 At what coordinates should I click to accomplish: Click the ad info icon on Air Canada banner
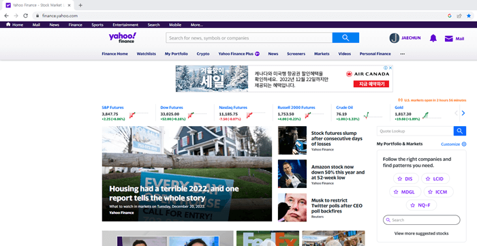(x=386, y=68)
